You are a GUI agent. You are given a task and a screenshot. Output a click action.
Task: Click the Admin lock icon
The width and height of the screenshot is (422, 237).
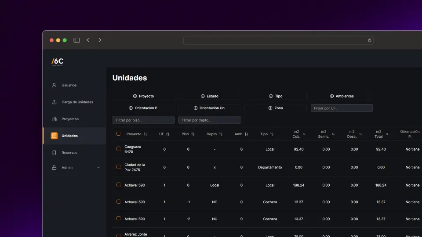[x=54, y=168]
